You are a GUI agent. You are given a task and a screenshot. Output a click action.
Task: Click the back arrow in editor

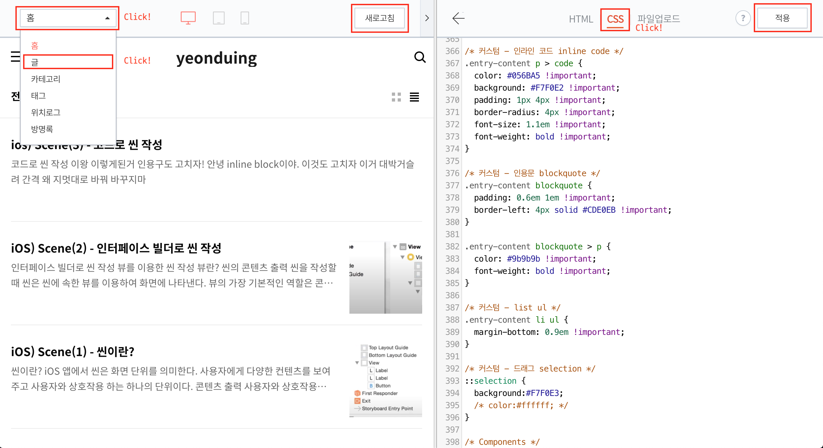point(458,18)
